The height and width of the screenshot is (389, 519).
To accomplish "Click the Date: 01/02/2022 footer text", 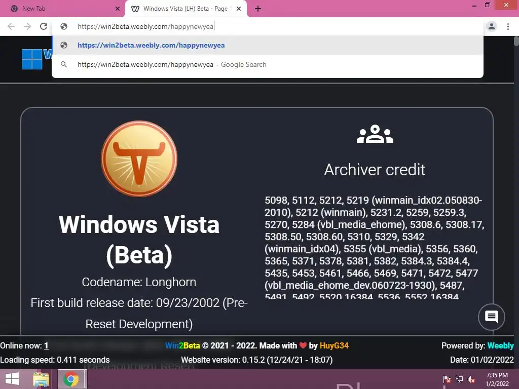I will pos(482,360).
